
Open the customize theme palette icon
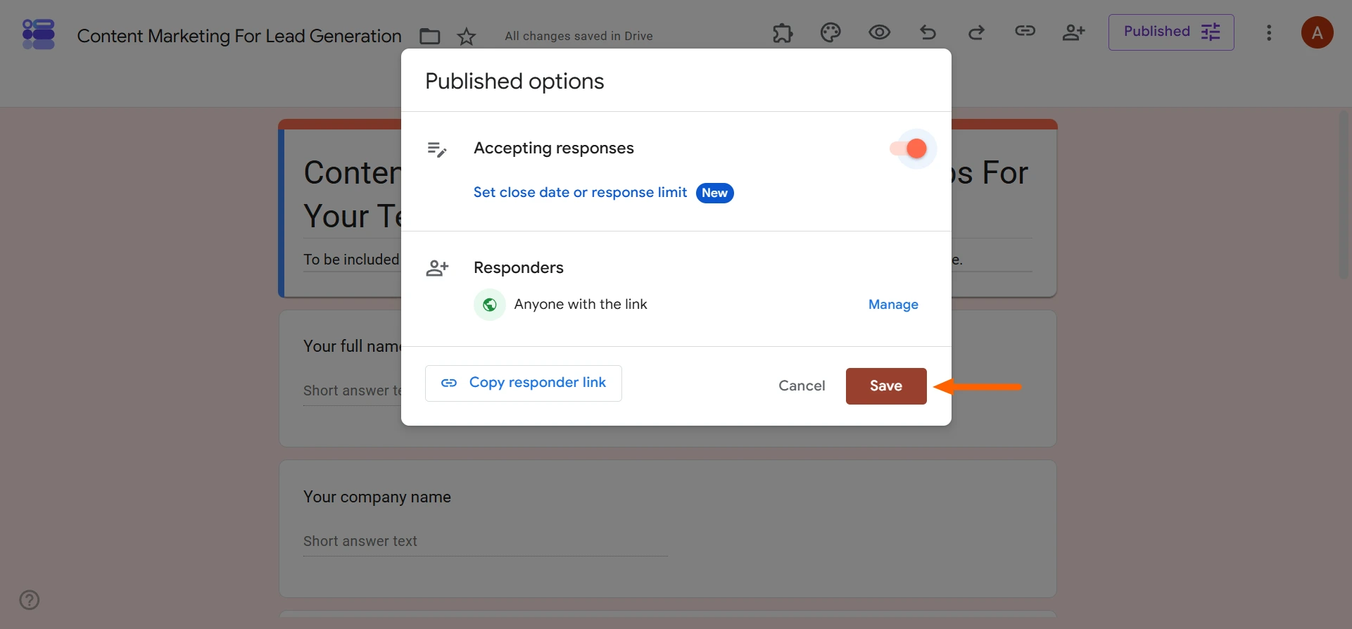coord(830,32)
